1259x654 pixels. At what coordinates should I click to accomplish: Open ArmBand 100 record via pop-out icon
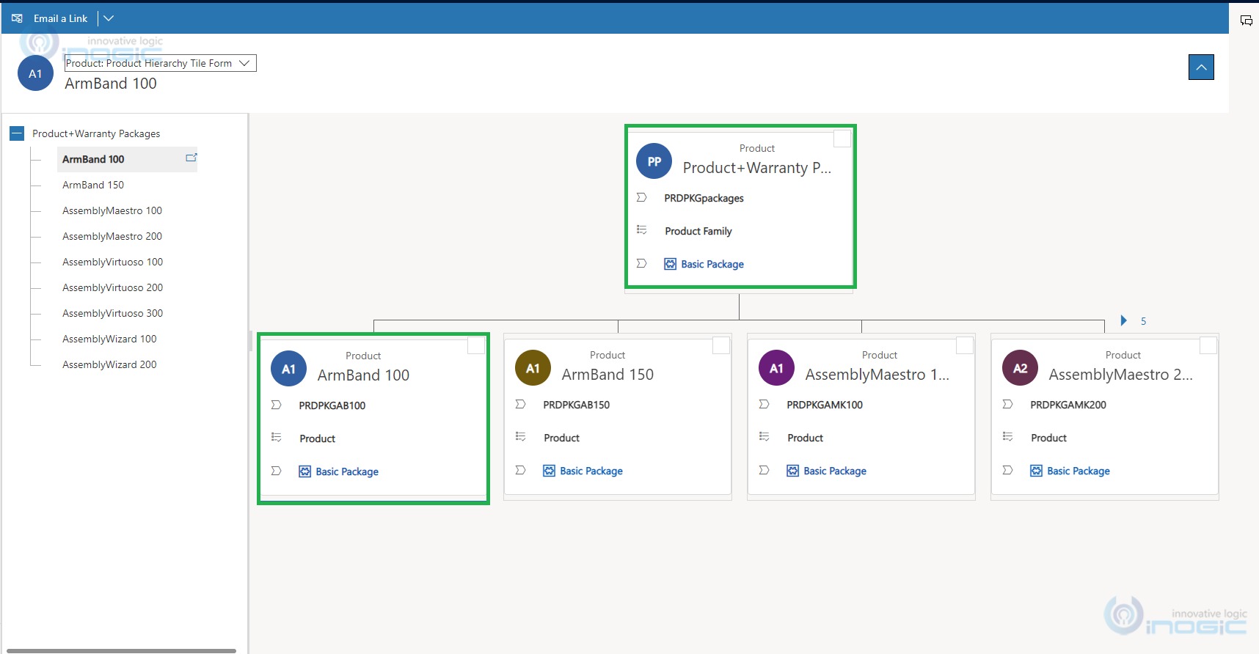[x=191, y=158]
